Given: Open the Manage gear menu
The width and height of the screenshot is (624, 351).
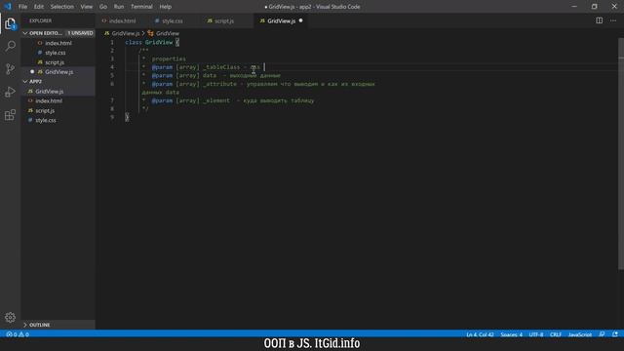Looking at the screenshot, I should click(x=11, y=317).
